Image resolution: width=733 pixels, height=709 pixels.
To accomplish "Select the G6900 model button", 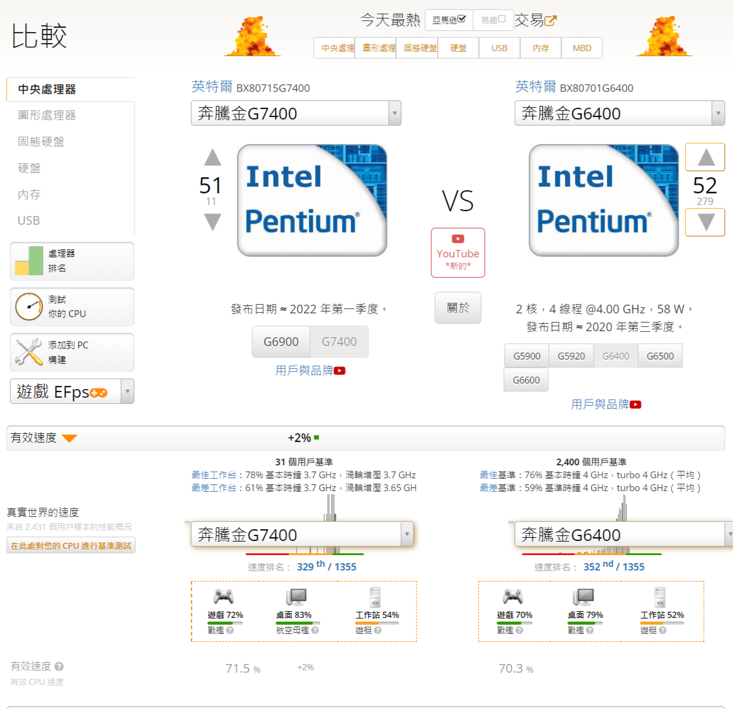I will coord(281,342).
